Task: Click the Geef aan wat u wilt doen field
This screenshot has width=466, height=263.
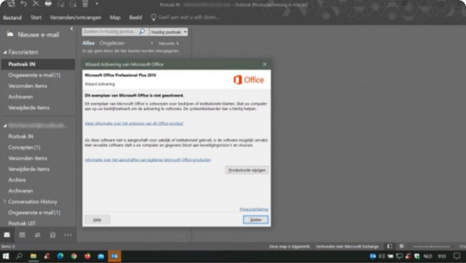Action: 188,17
